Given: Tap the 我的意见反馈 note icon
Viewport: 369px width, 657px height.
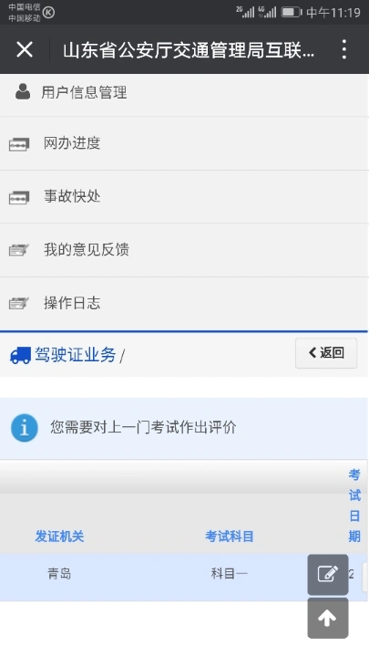Looking at the screenshot, I should [19, 250].
